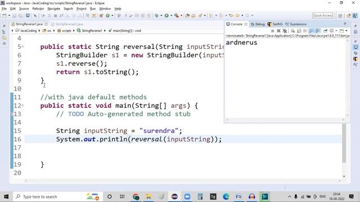Click the Clear Console icon
Image resolution: width=360 pixels, height=202 pixels.
coord(292,31)
